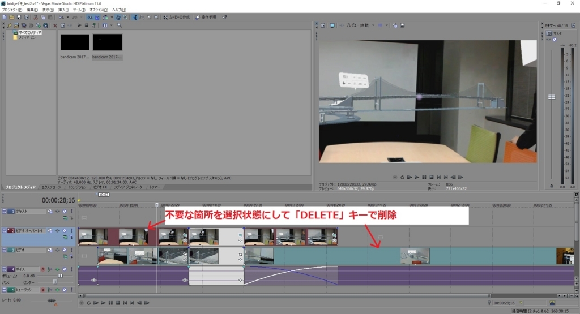This screenshot has width=580, height=314.
Task: Click the timeline Loop Playback icon
Action: (89, 303)
